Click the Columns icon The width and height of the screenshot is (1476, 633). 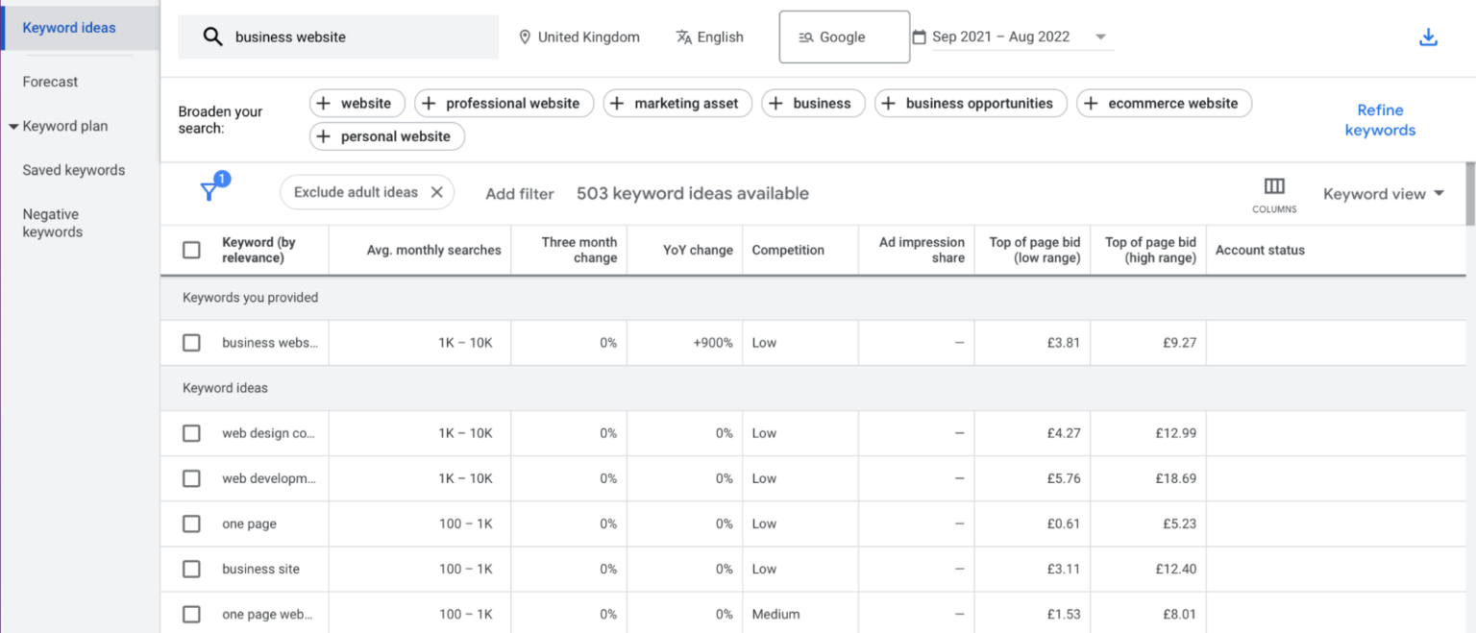coord(1274,186)
